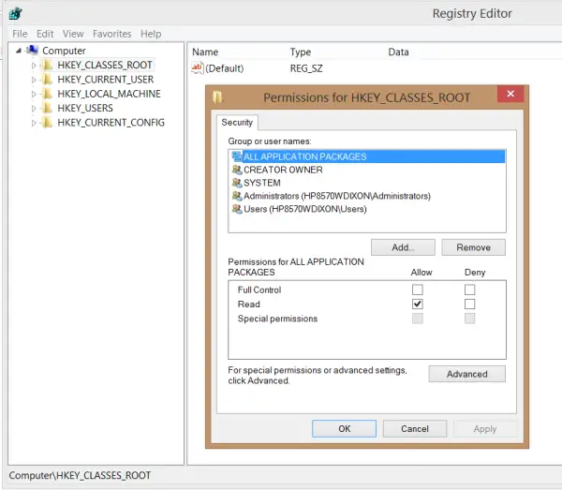
Task: Click the Registry Editor app icon
Action: pos(16,14)
